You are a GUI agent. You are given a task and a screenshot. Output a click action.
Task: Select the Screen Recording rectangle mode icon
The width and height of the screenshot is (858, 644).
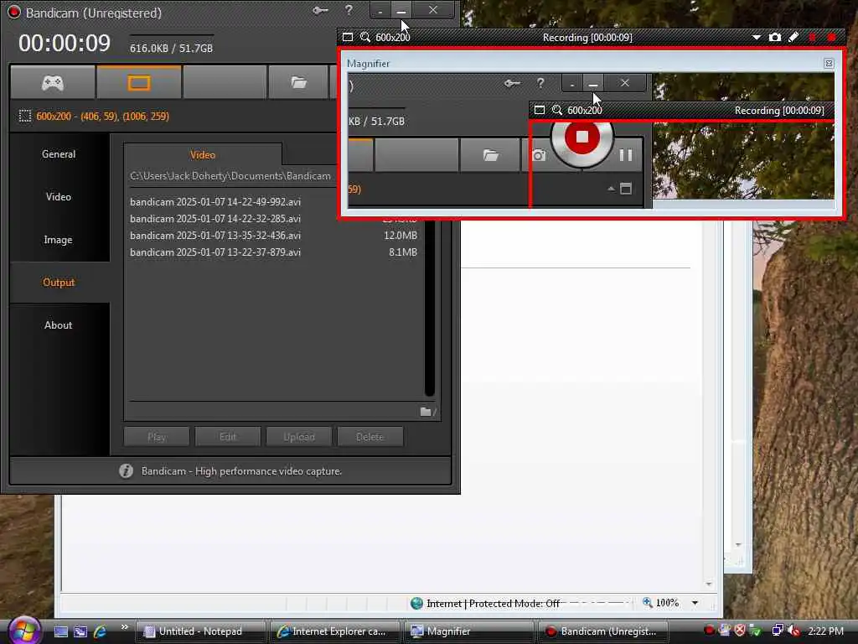(x=138, y=83)
